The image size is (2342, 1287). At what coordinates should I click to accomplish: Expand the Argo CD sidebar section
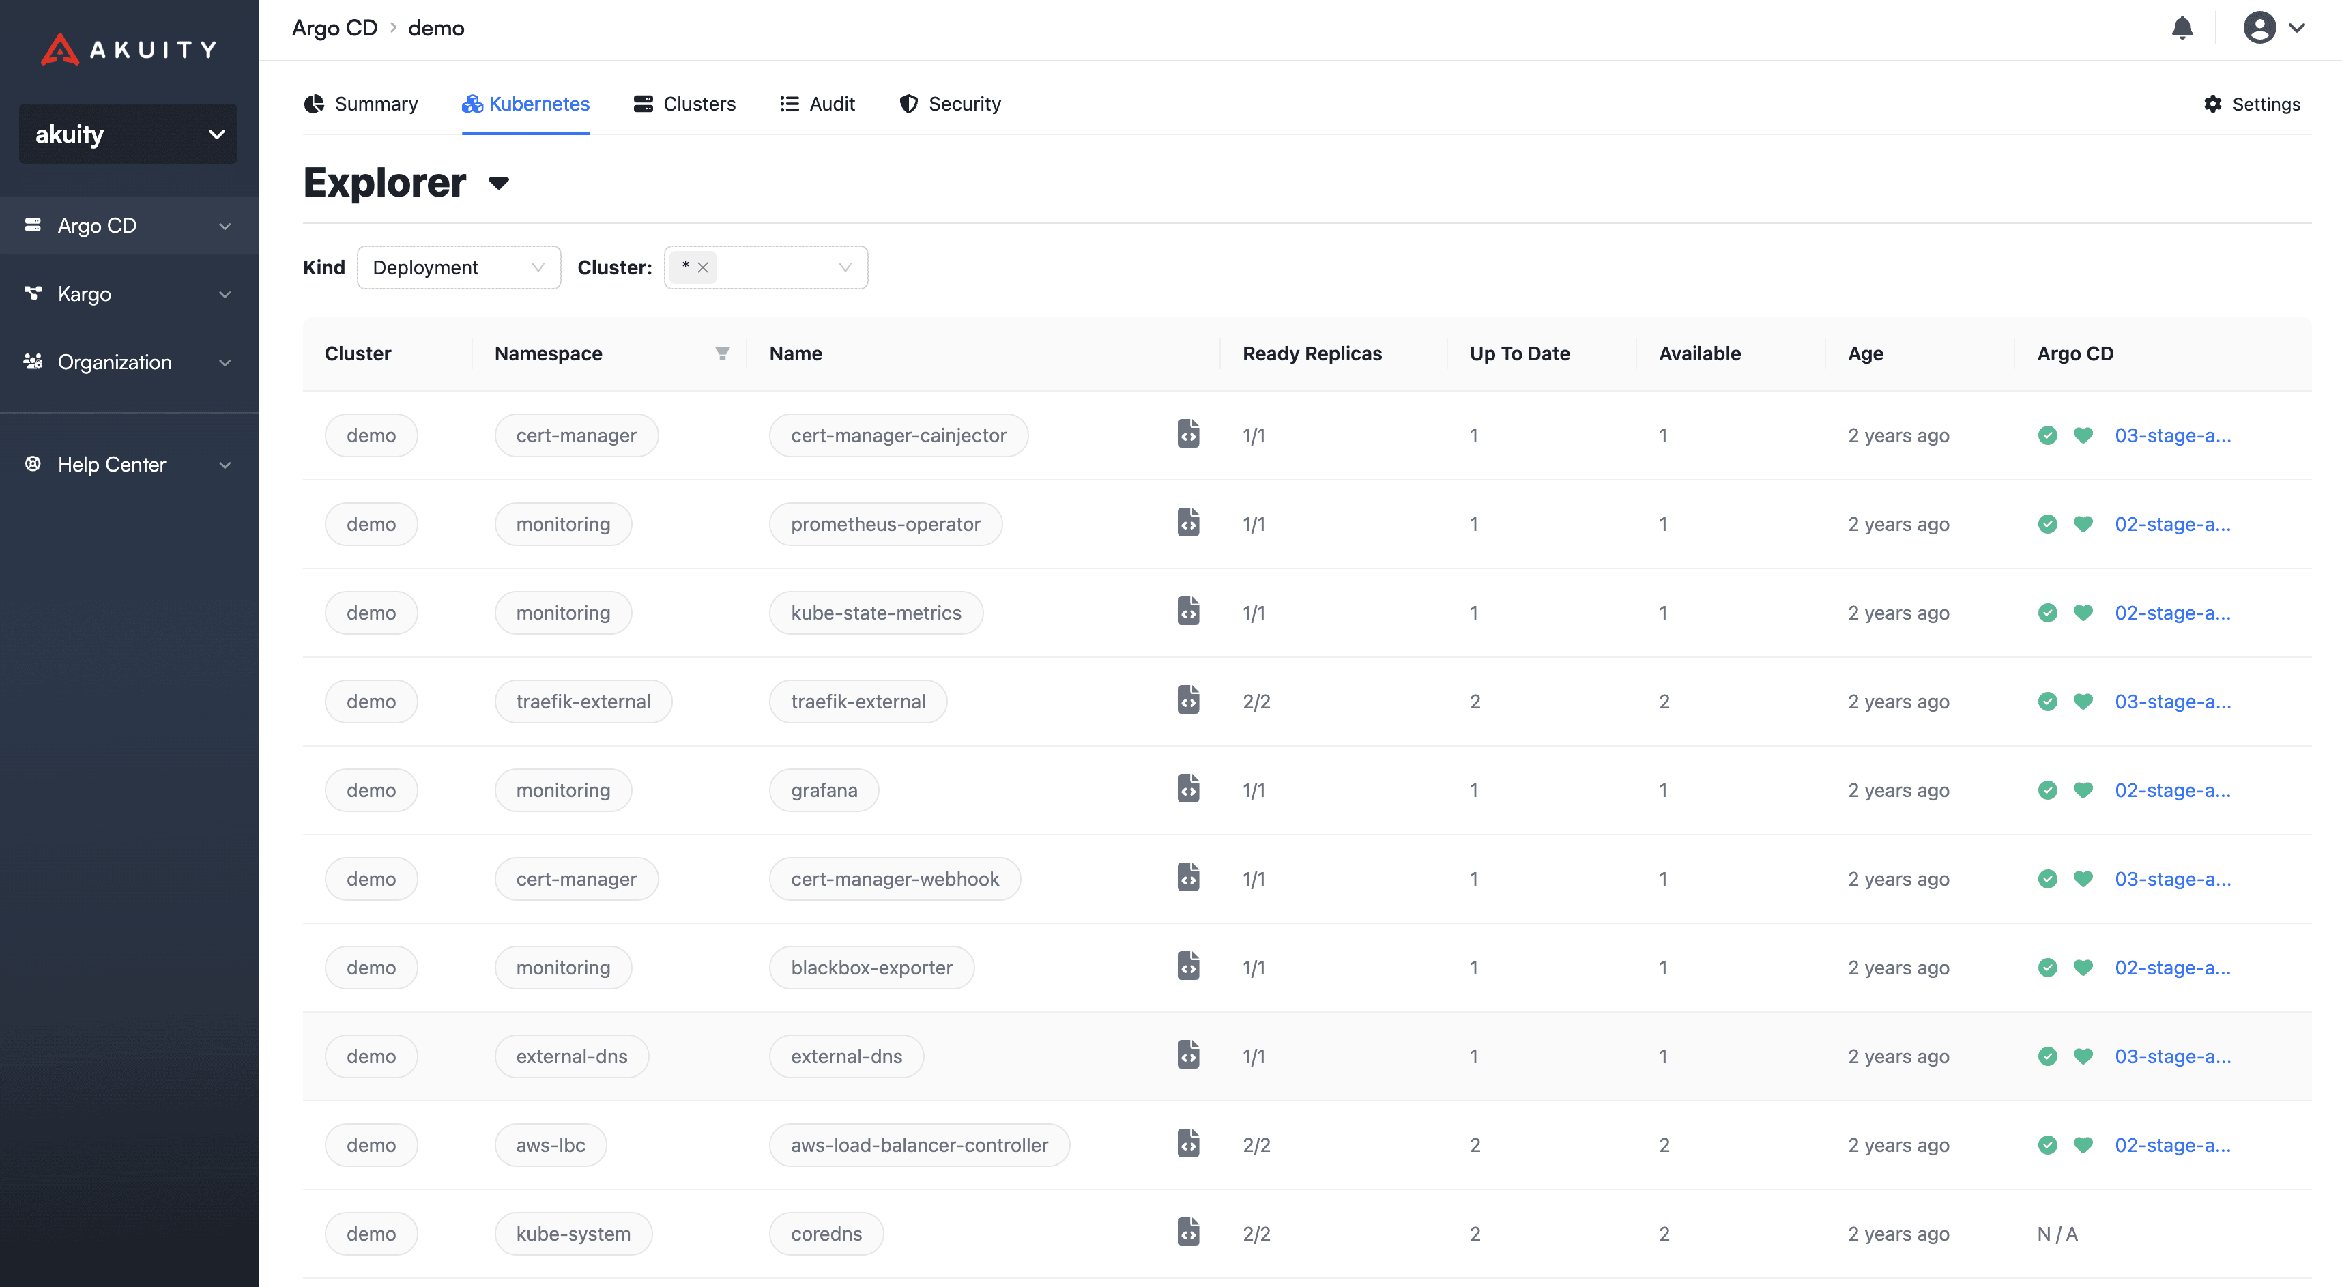(129, 225)
